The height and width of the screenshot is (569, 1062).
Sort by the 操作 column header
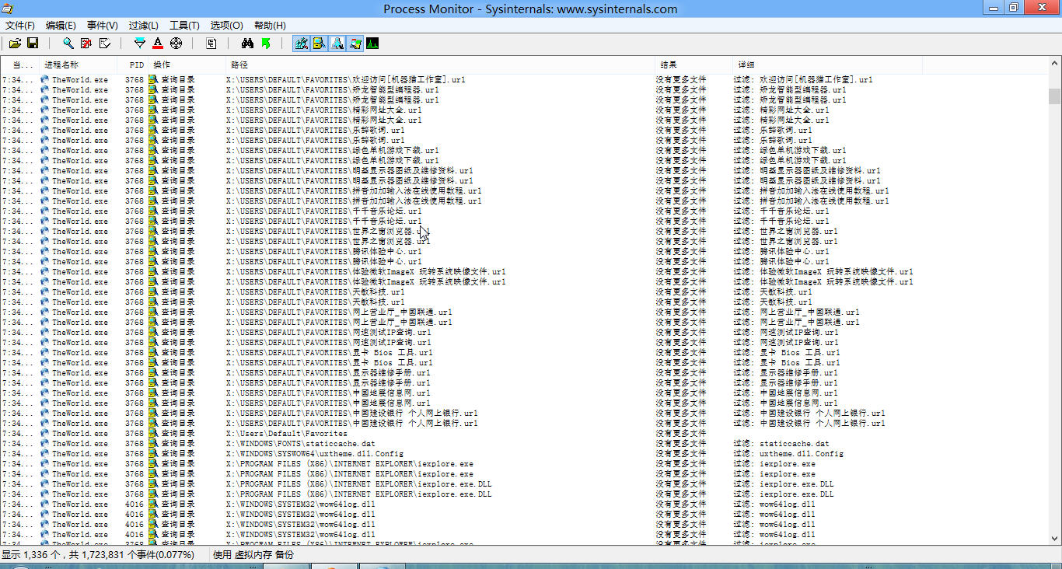pyautogui.click(x=187, y=65)
